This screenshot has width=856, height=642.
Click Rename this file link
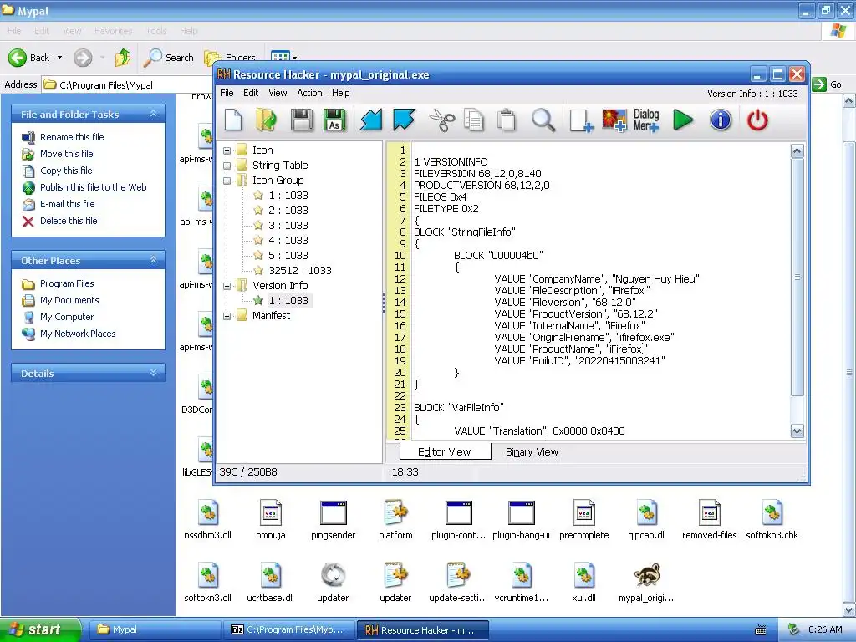pyautogui.click(x=72, y=137)
